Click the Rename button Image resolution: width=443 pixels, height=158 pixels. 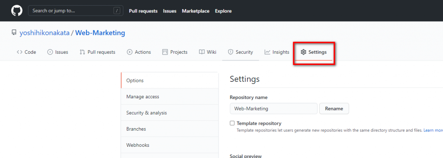pos(334,109)
